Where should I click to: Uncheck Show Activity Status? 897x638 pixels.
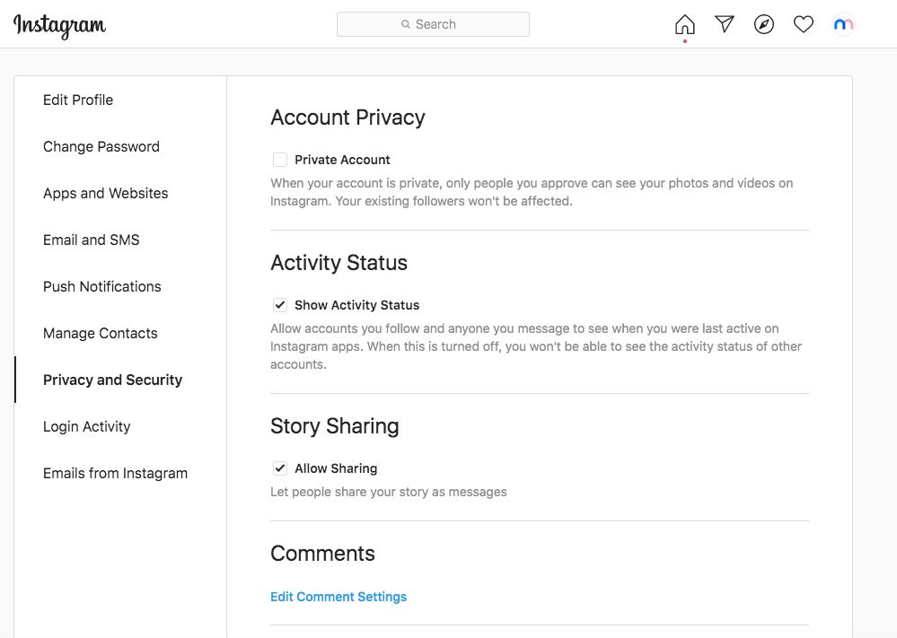(280, 305)
